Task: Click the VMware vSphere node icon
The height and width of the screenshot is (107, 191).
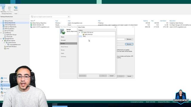Action: (5, 41)
